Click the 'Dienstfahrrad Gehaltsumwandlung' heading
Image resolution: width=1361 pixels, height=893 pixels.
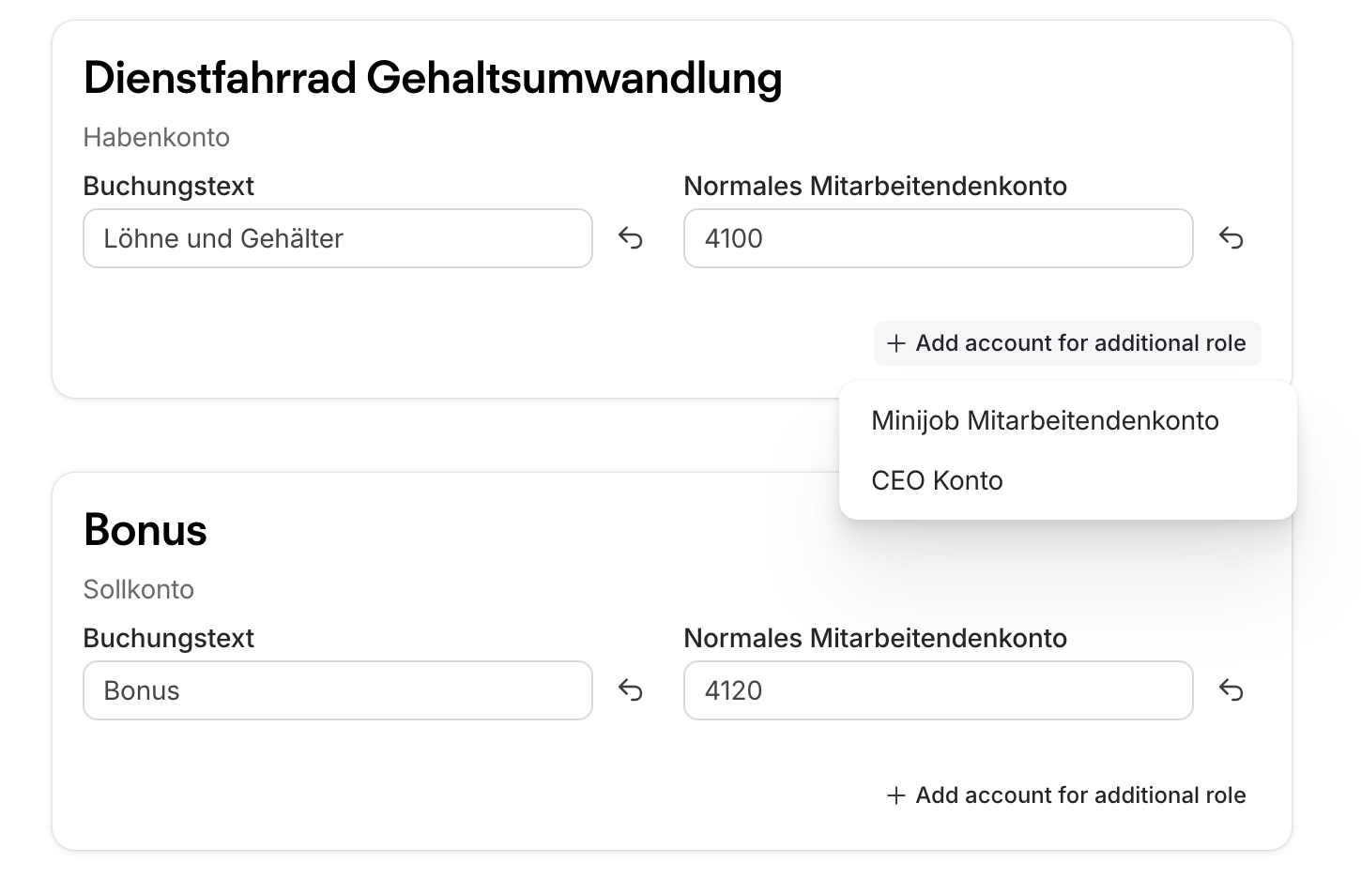(x=433, y=78)
